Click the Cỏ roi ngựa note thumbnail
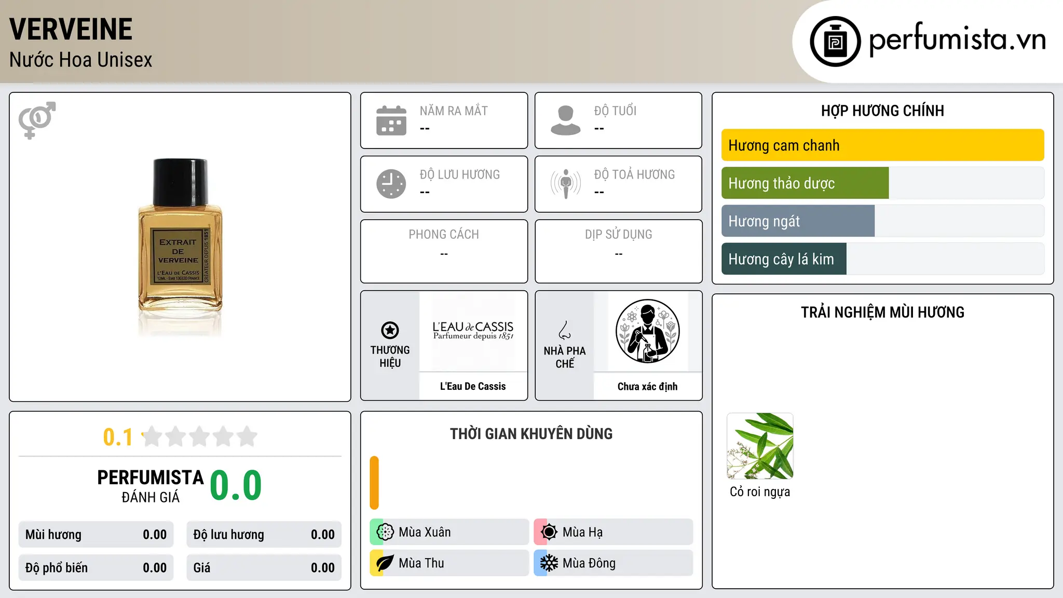The width and height of the screenshot is (1063, 598). [x=760, y=446]
